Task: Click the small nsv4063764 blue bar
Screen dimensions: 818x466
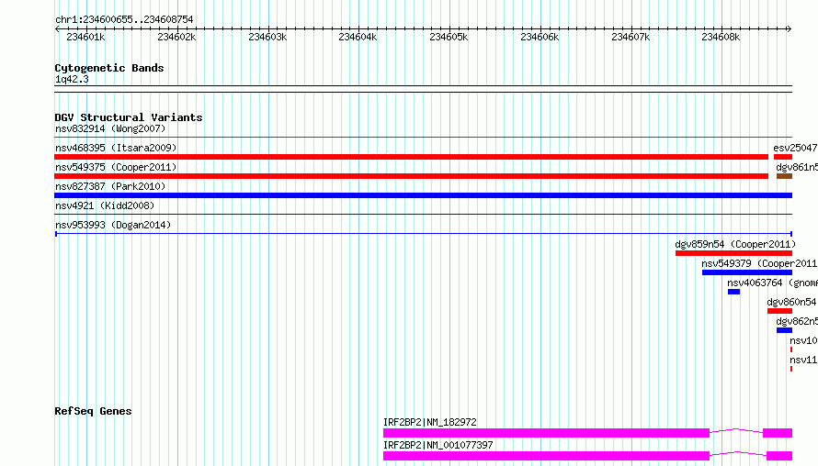Action: click(x=734, y=292)
